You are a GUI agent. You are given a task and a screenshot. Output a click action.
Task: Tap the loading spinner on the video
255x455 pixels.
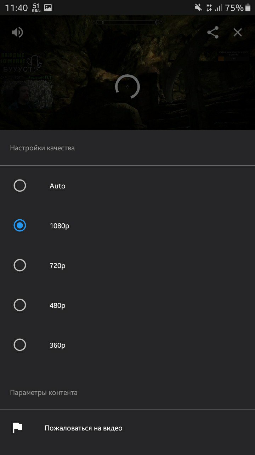coord(127,87)
